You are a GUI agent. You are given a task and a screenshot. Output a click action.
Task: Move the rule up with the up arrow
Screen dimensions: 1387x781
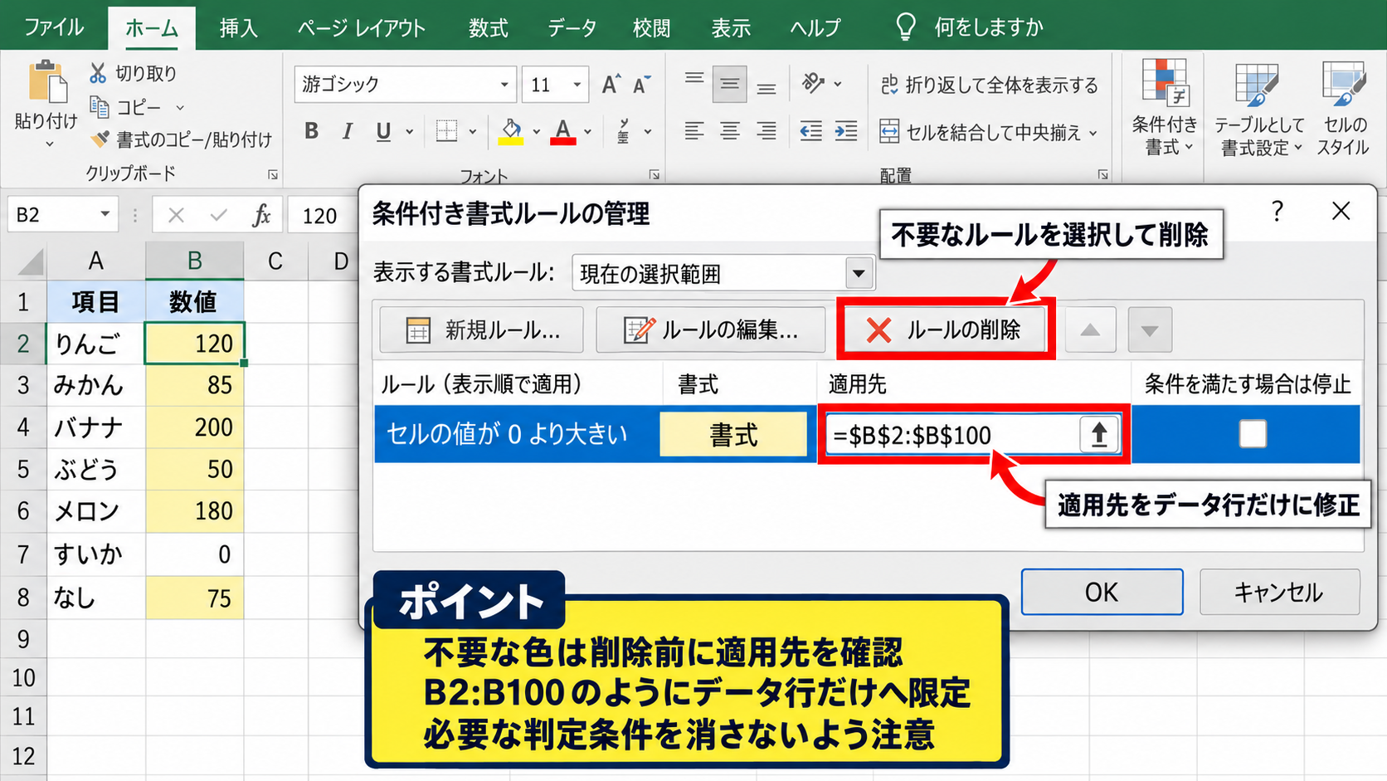[x=1090, y=329]
